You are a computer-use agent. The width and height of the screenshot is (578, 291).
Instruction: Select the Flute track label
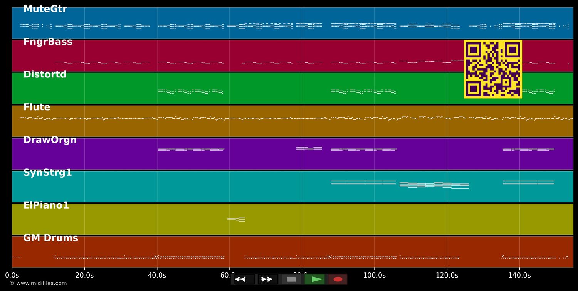pos(37,108)
